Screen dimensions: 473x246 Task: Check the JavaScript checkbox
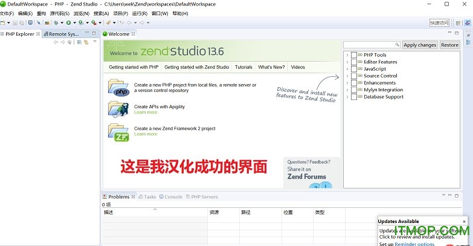[354, 69]
